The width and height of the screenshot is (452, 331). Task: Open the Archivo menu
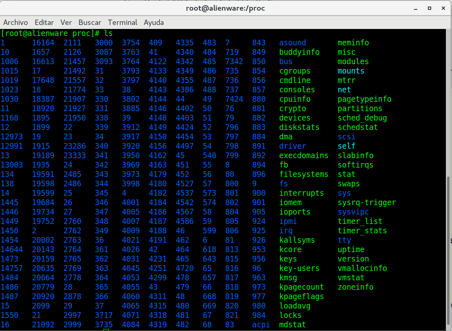point(16,22)
